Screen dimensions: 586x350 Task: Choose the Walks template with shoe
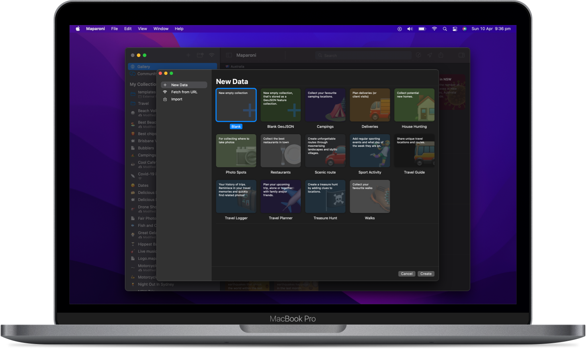pyautogui.click(x=370, y=196)
